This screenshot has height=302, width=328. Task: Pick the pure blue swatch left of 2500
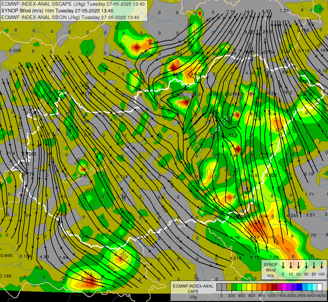[300, 287]
